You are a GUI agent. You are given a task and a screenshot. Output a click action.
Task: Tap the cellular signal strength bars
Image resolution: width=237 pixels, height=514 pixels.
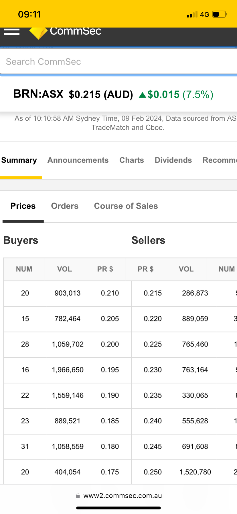[192, 15]
